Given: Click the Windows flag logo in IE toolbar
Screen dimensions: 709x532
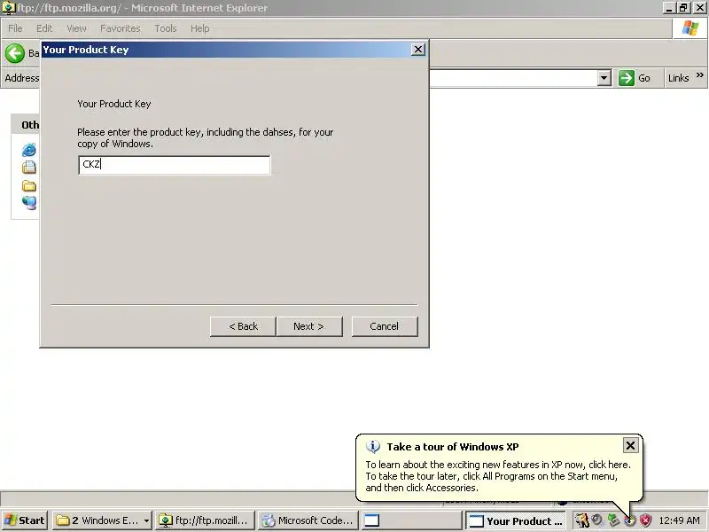Looking at the screenshot, I should (x=690, y=28).
